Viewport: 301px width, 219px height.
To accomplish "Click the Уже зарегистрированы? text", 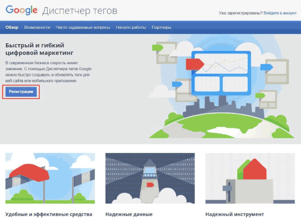I will pos(241,13).
